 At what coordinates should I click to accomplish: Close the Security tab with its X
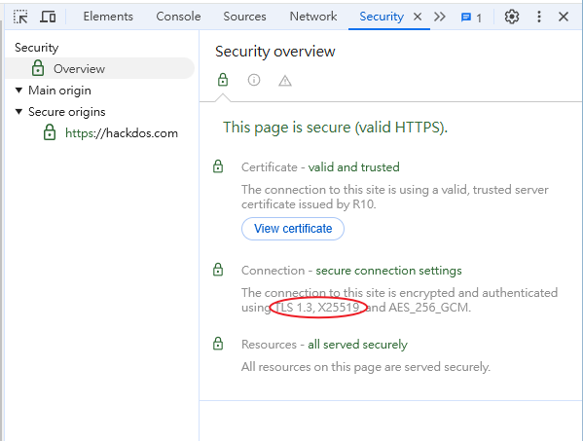point(418,17)
